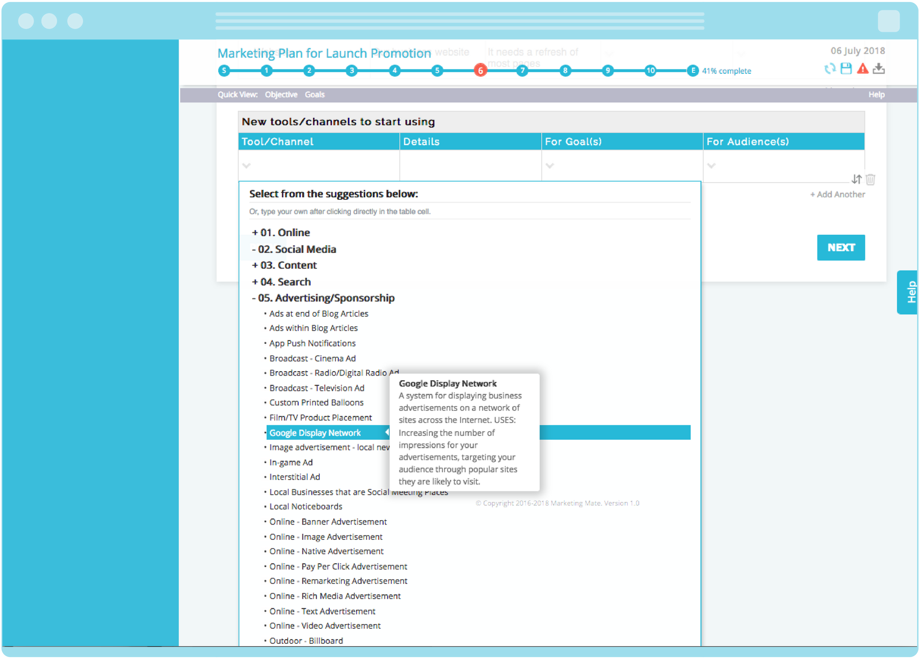The height and width of the screenshot is (661, 919).
Task: Click the save floppy disk icon
Action: click(846, 69)
